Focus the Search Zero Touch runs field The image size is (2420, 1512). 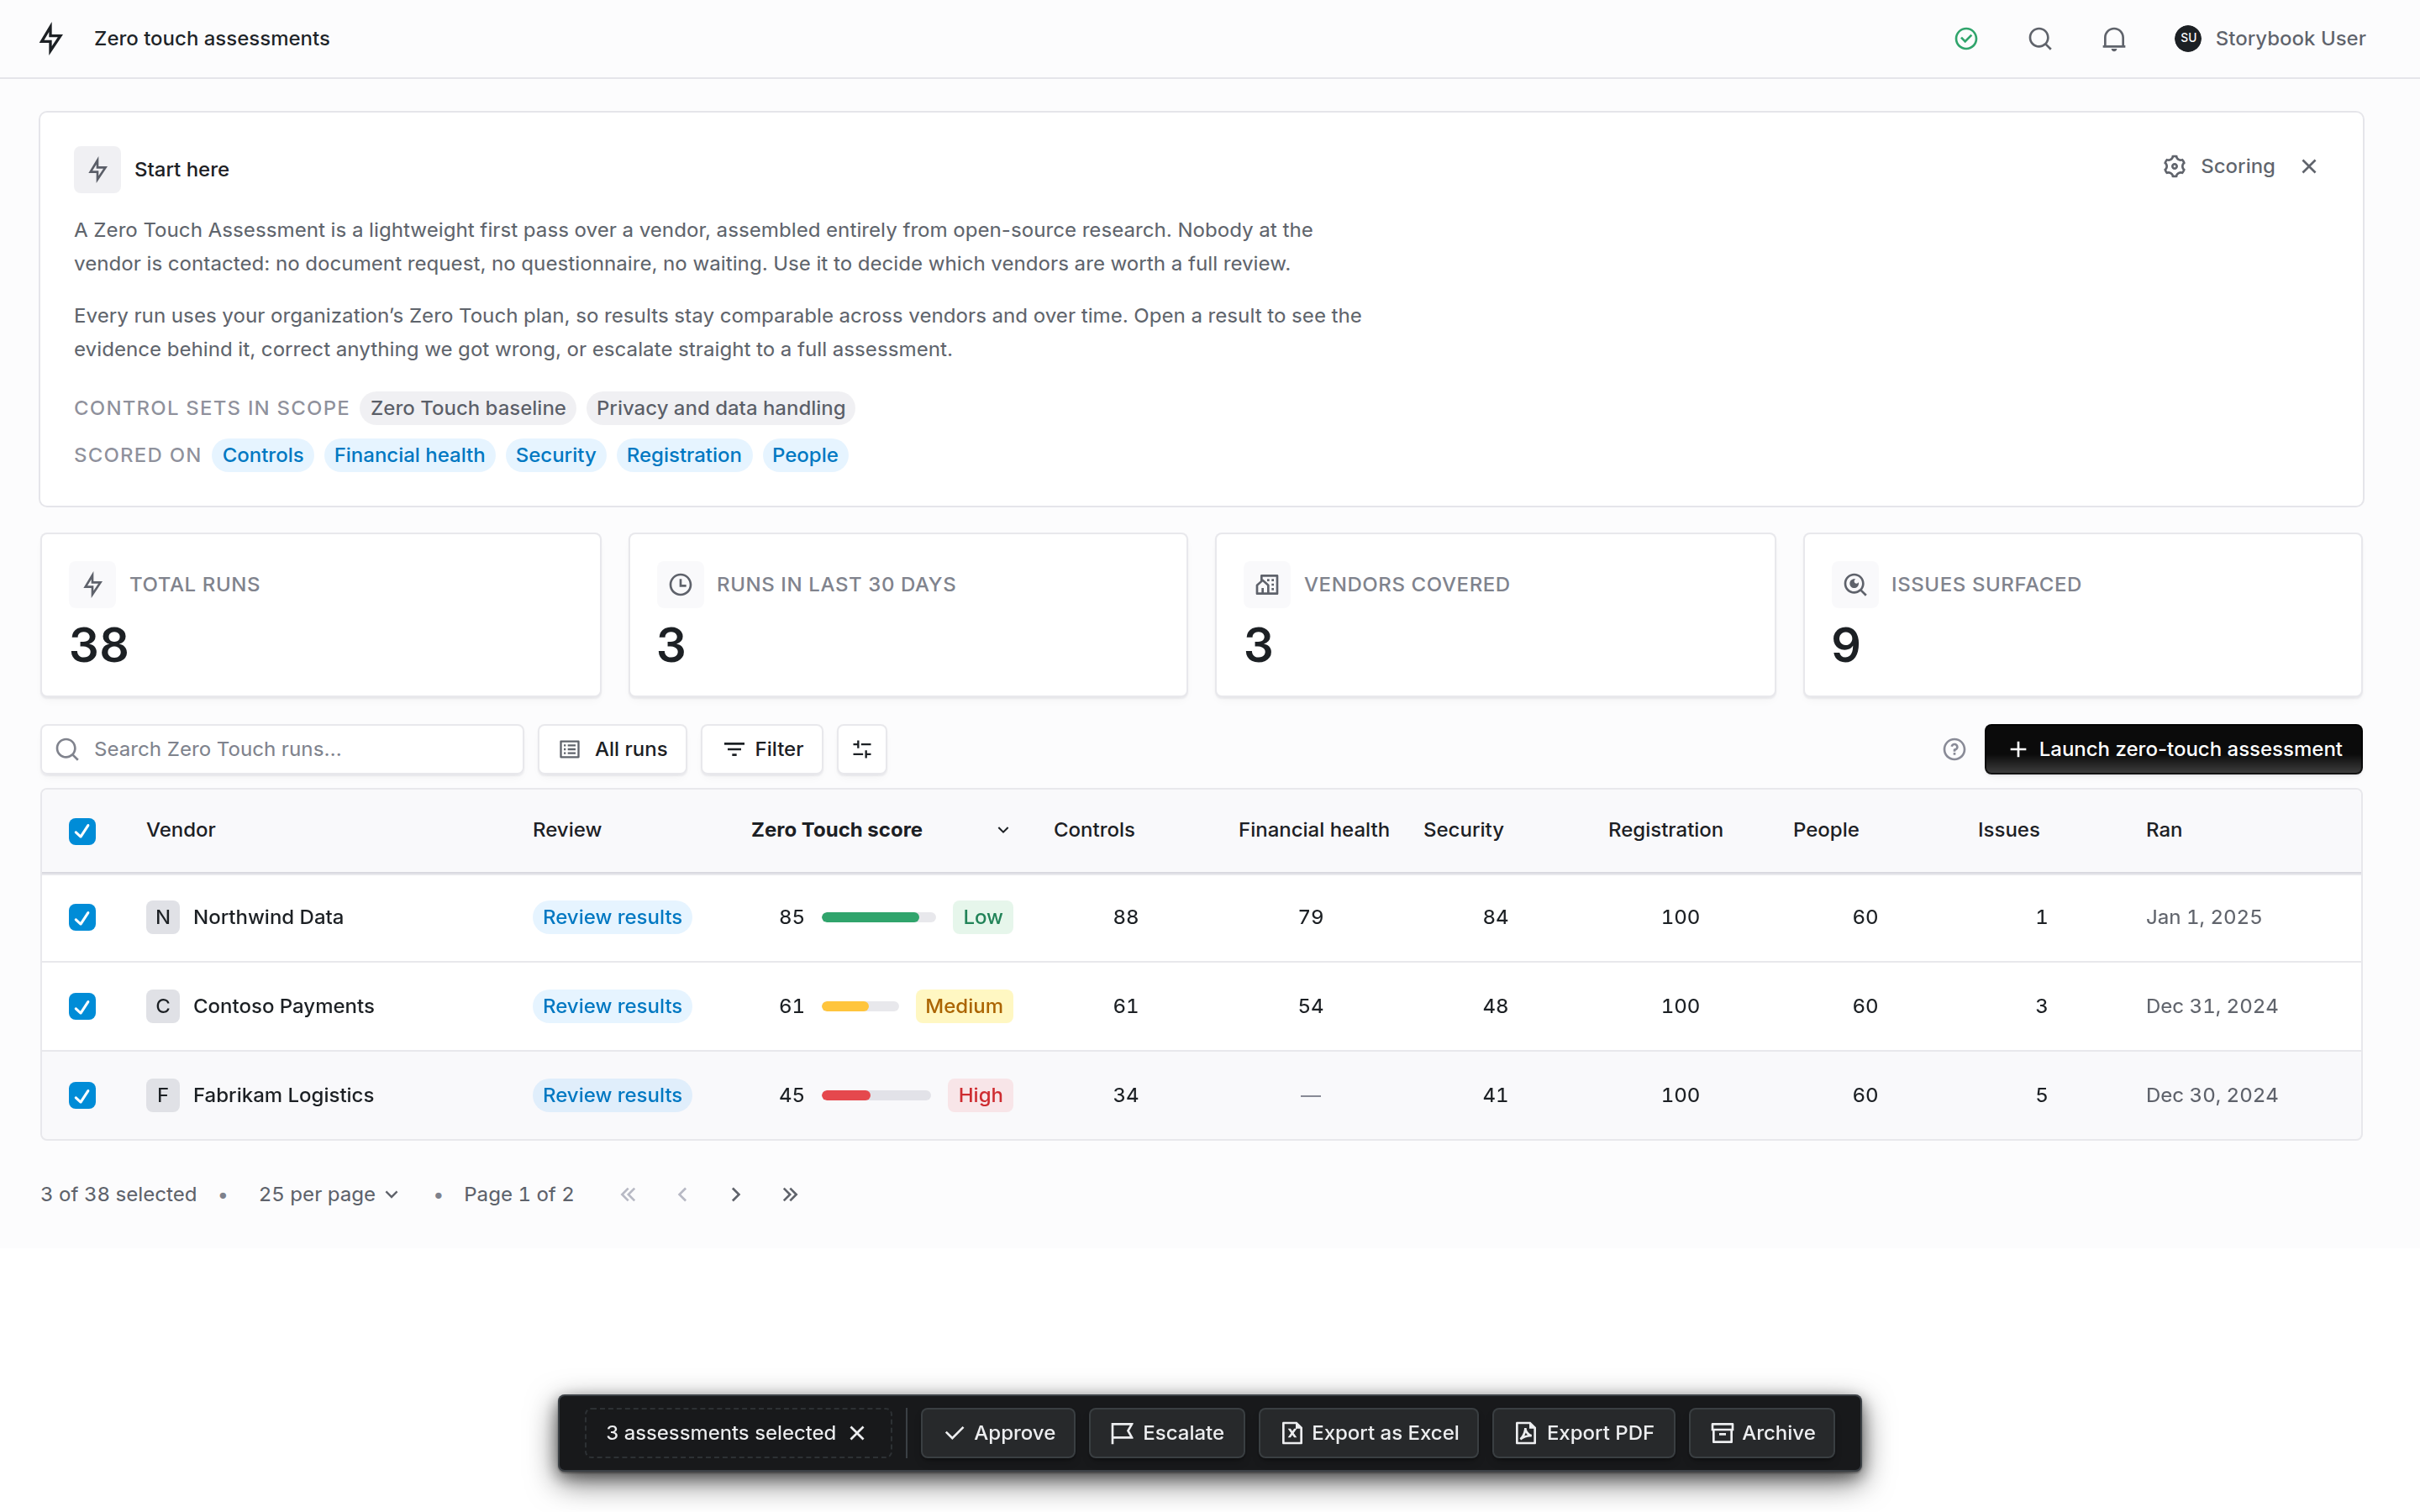pyautogui.click(x=282, y=749)
